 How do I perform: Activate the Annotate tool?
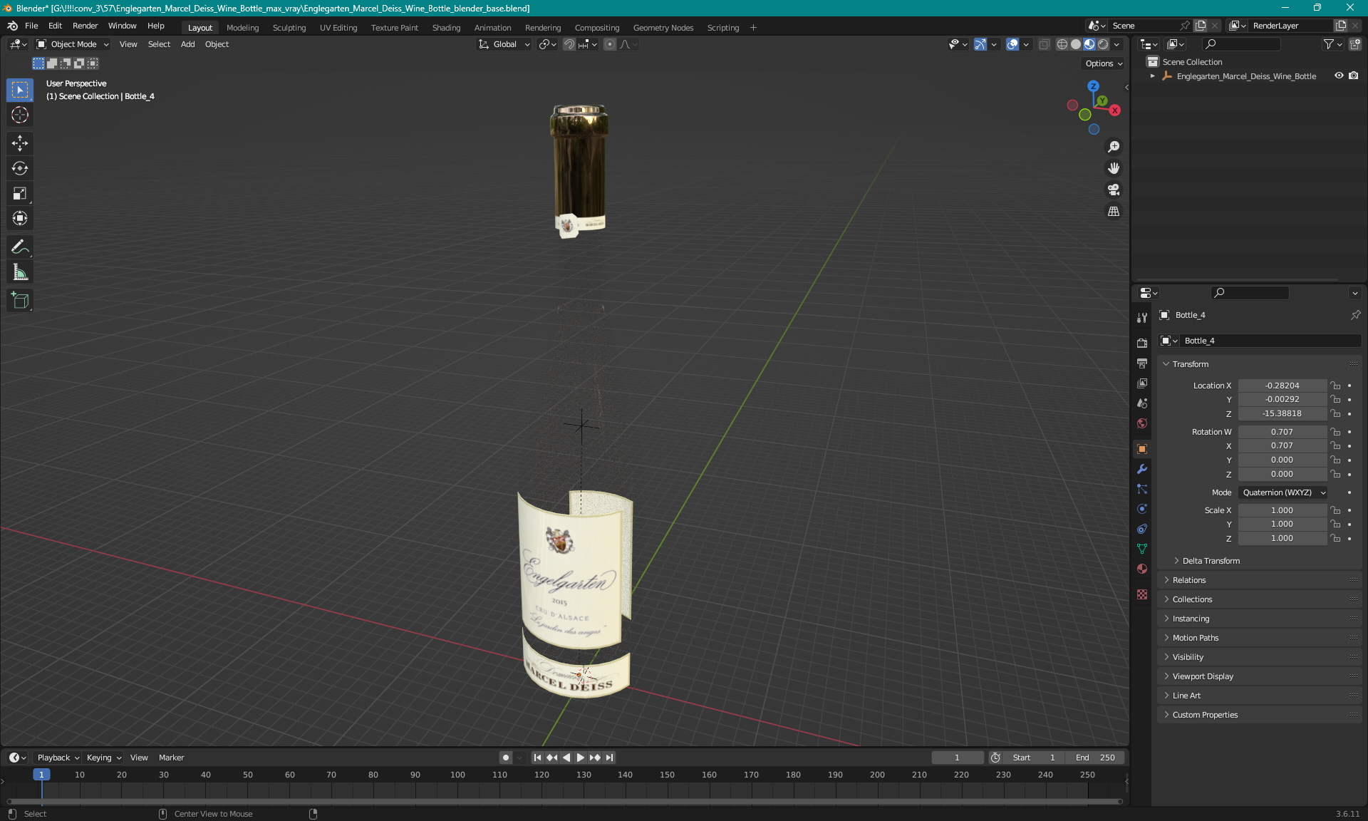20,247
